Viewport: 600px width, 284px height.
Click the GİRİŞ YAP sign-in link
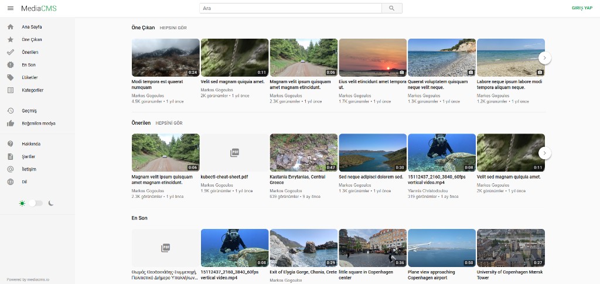pyautogui.click(x=581, y=8)
